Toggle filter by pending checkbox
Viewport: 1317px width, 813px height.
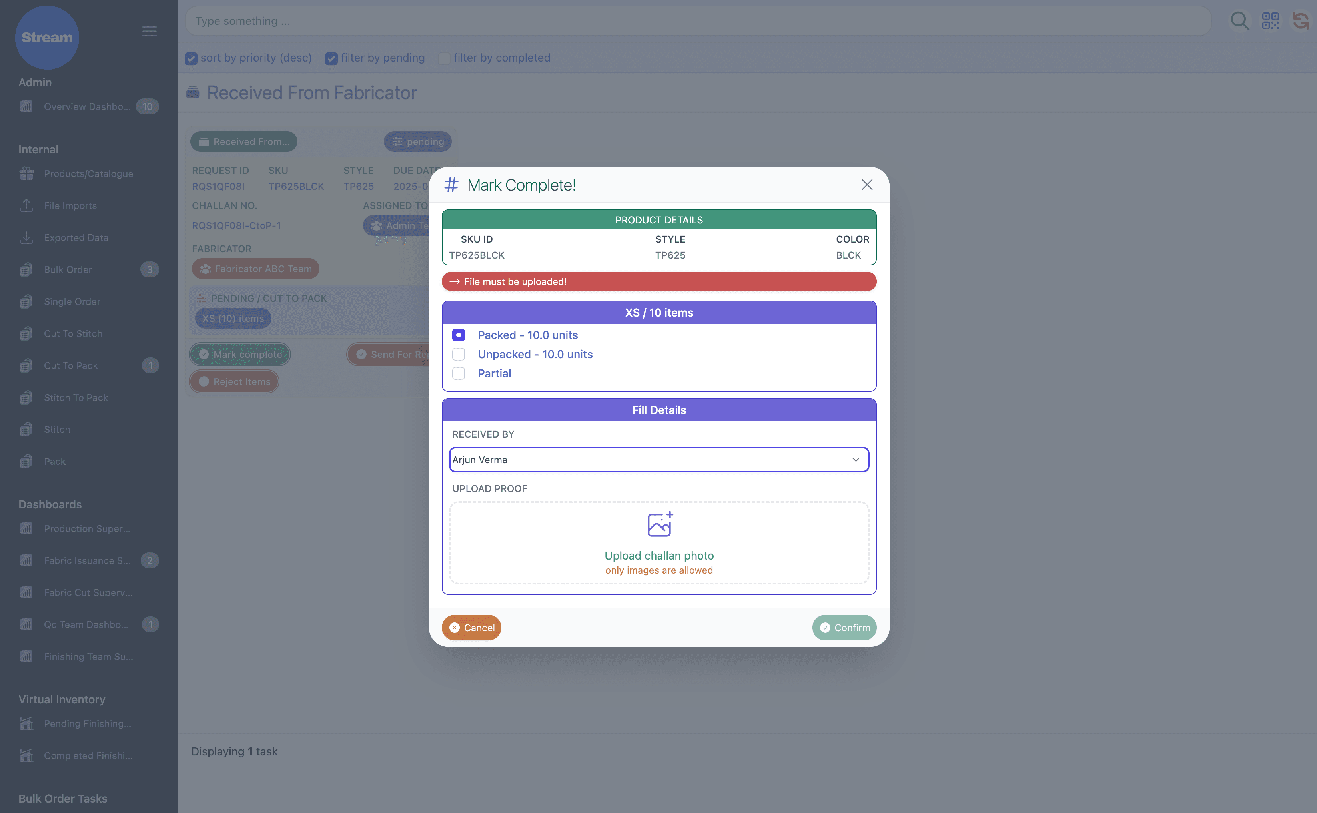[331, 58]
